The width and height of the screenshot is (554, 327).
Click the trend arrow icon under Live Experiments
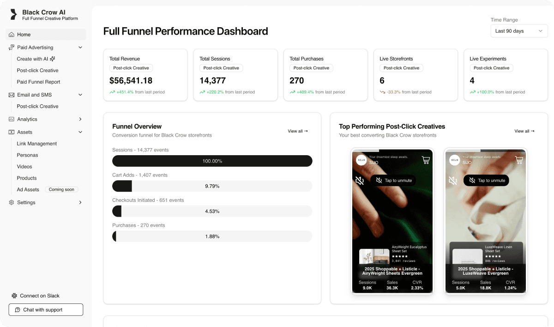(472, 92)
